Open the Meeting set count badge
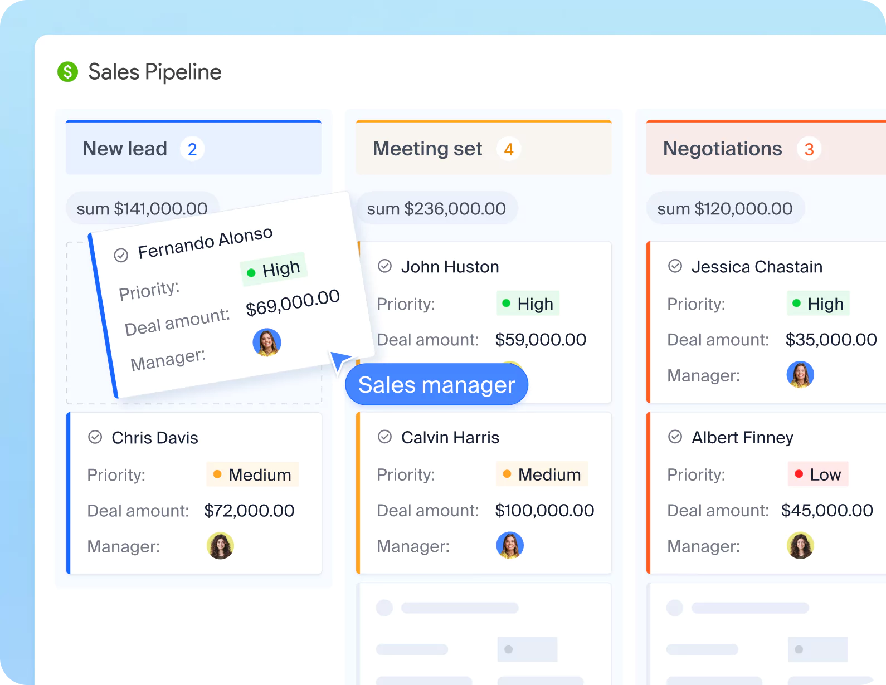The height and width of the screenshot is (685, 886). 509,149
